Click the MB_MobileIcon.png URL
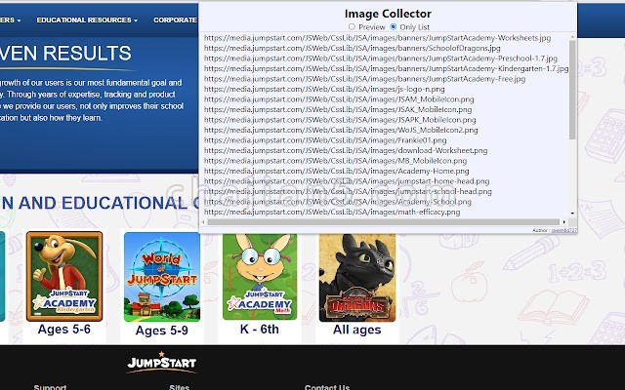This screenshot has width=625, height=390. 335,161
